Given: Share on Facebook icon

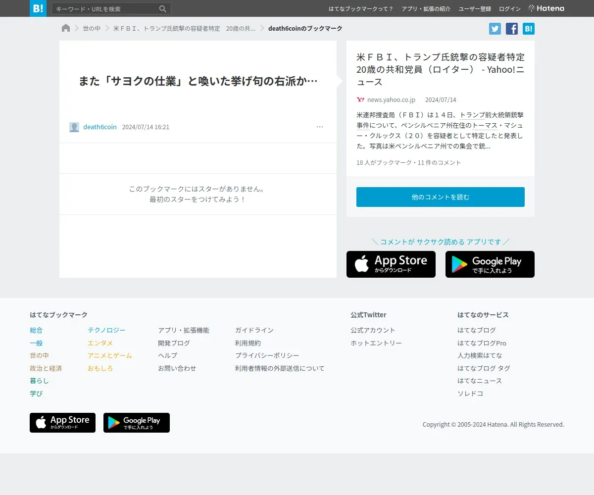Looking at the screenshot, I should click(x=512, y=29).
